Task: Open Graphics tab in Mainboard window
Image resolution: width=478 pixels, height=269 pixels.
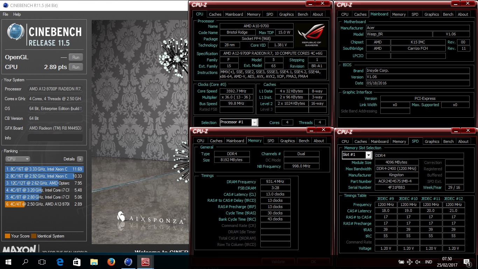Action: point(431,14)
